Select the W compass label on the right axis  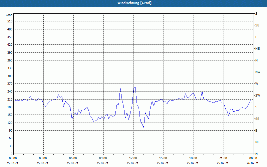tap(257, 84)
